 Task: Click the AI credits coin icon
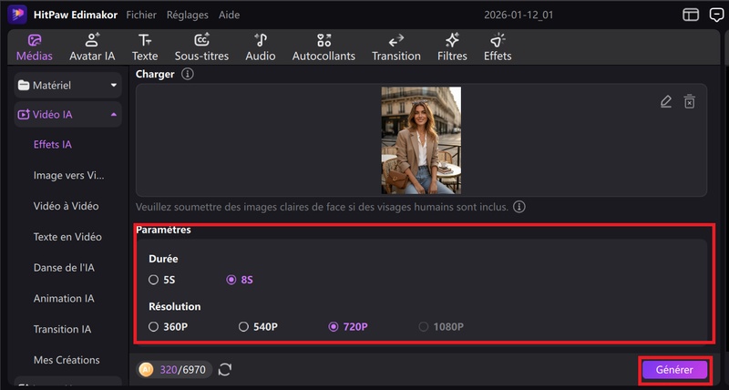[147, 370]
